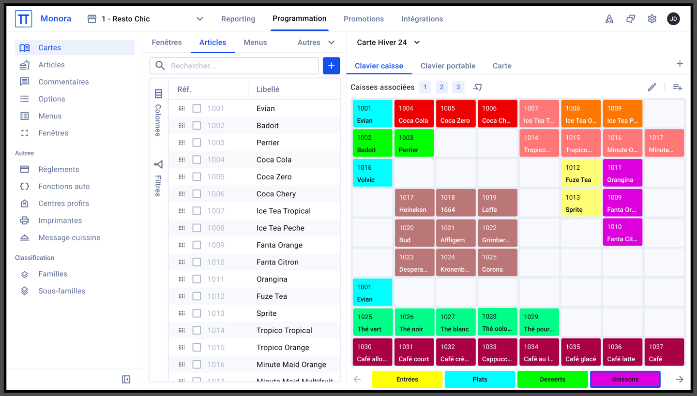
Task: Open JD user avatar menu
Action: (x=673, y=19)
